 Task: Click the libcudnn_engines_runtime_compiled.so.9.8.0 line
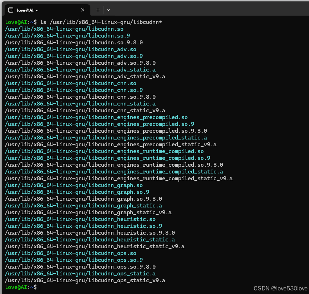114,165
